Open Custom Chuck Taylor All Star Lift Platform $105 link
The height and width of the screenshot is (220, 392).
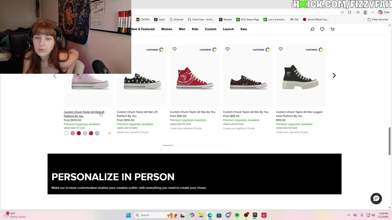[x=84, y=114]
